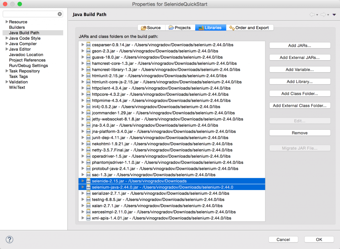Click Add External Class Folder... button
The width and height of the screenshot is (340, 249).
pyautogui.click(x=300, y=106)
